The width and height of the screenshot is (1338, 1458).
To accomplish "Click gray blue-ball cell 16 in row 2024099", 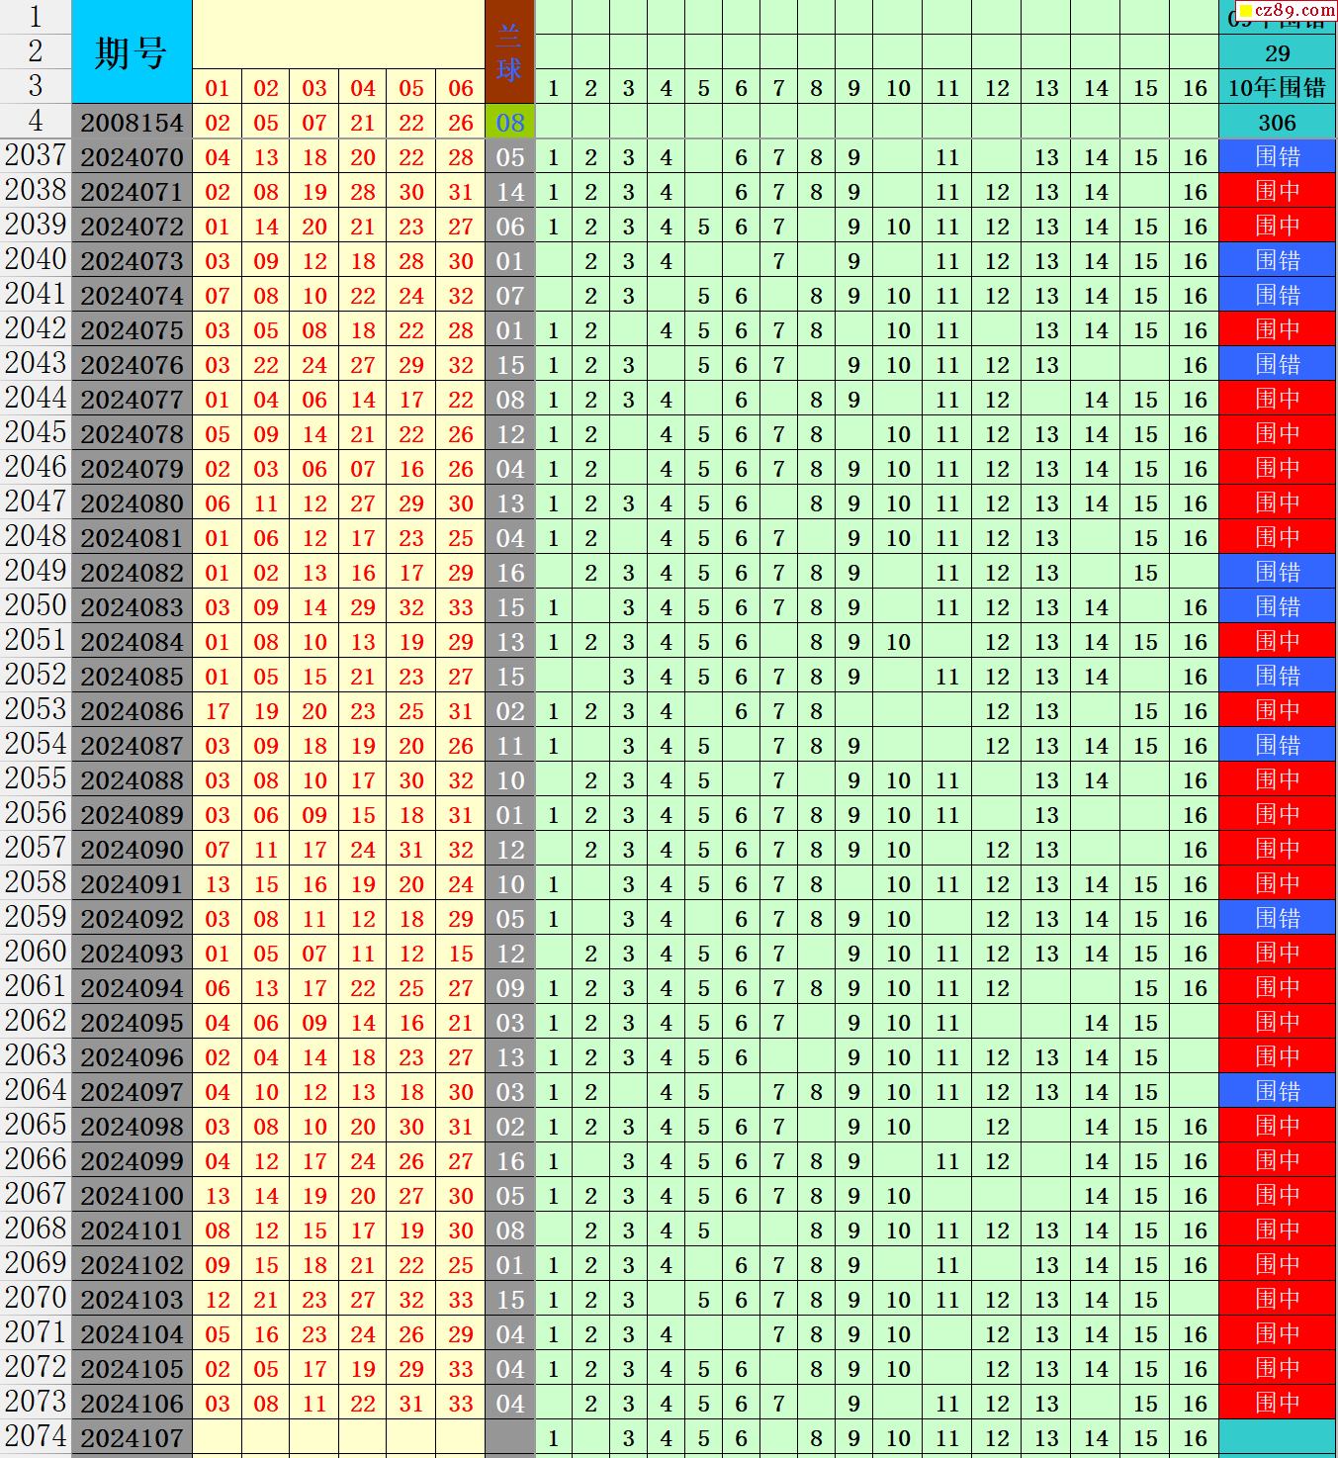I will [509, 1161].
